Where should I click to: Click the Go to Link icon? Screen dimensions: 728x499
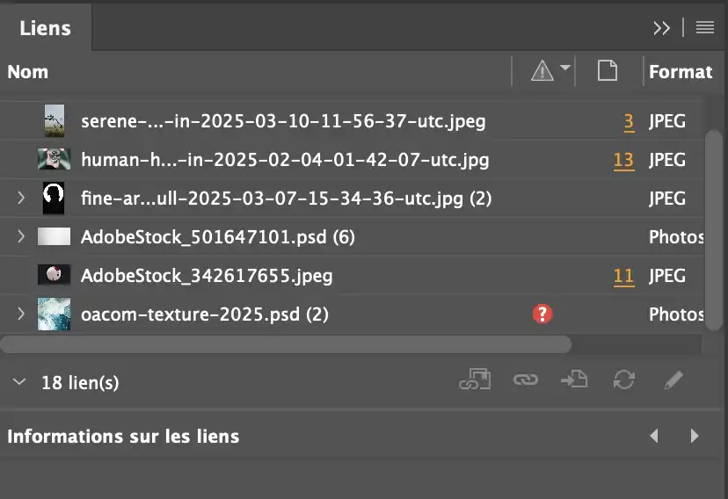tap(574, 380)
